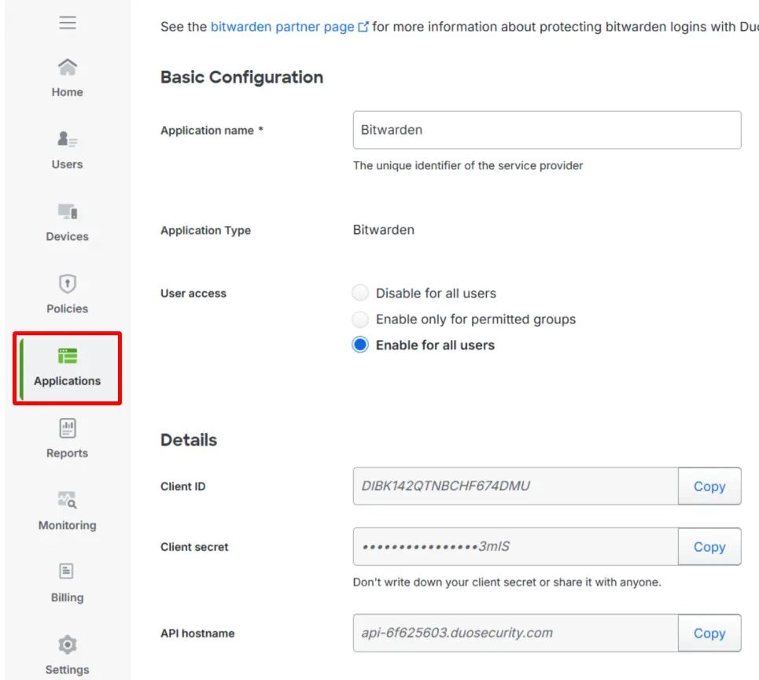
Task: Click the Enable for all users label
Action: click(435, 345)
